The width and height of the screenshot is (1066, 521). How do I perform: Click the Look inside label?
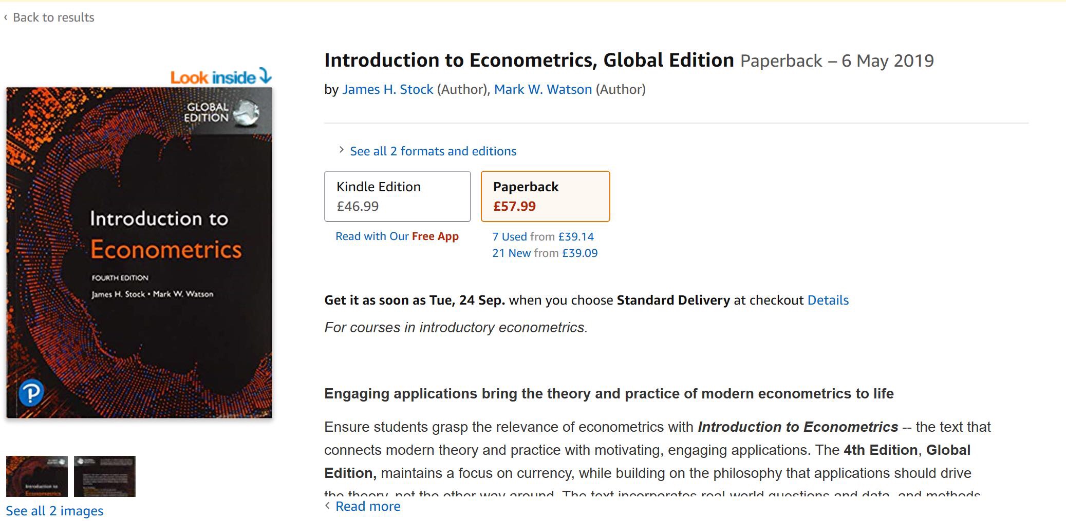213,78
